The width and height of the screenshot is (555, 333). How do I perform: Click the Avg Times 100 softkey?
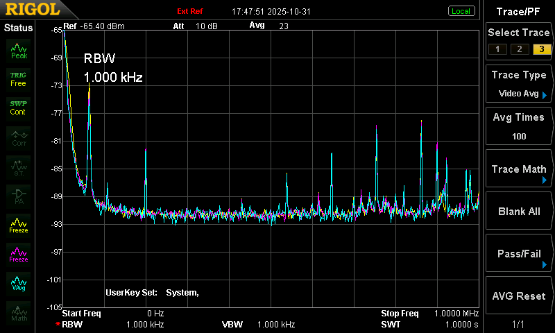tap(518, 126)
